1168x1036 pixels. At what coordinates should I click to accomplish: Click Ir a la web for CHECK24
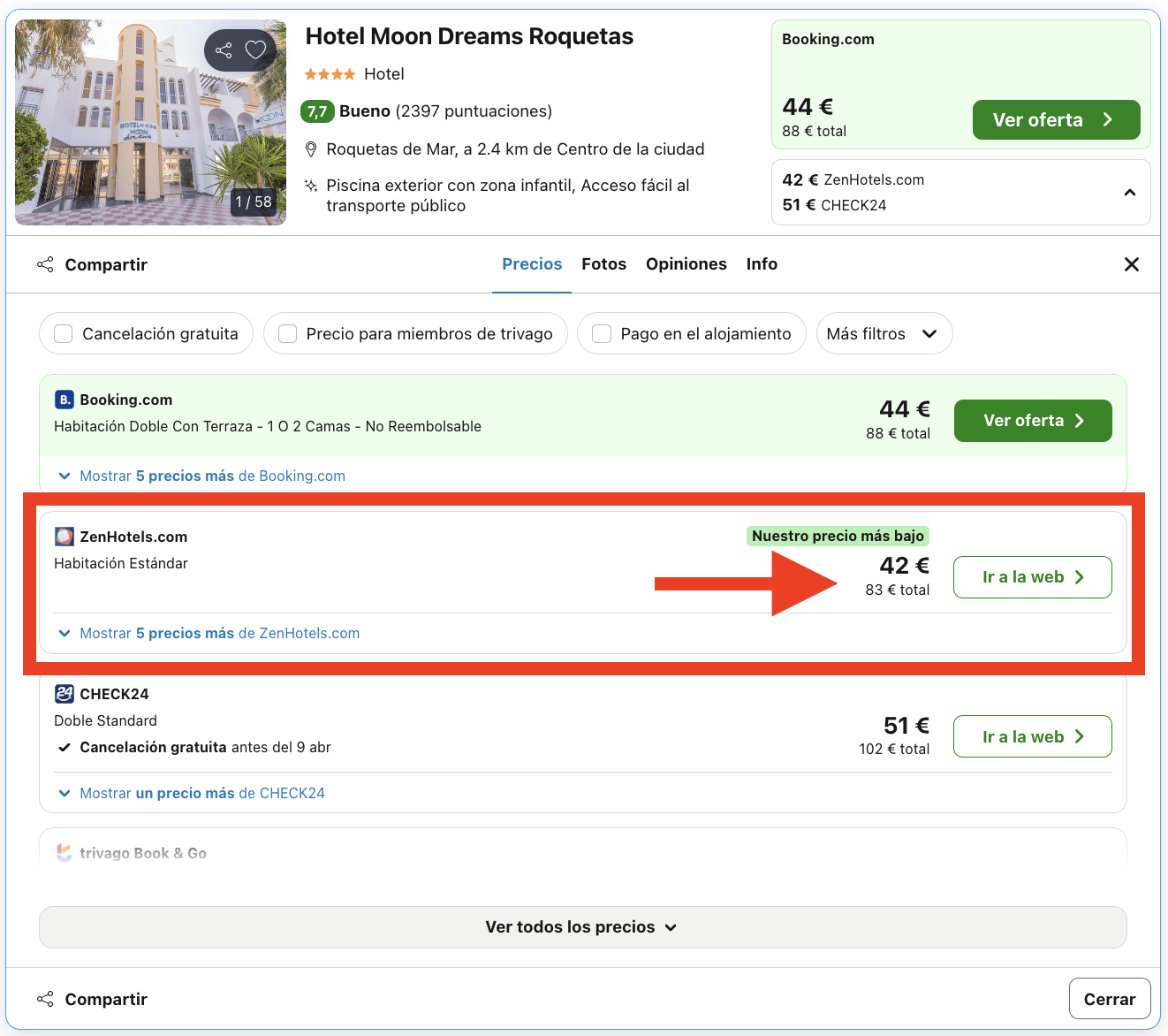pyautogui.click(x=1033, y=736)
